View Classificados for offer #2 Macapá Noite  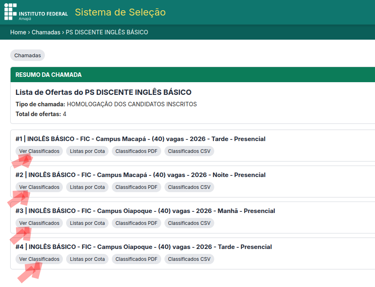[x=39, y=187]
